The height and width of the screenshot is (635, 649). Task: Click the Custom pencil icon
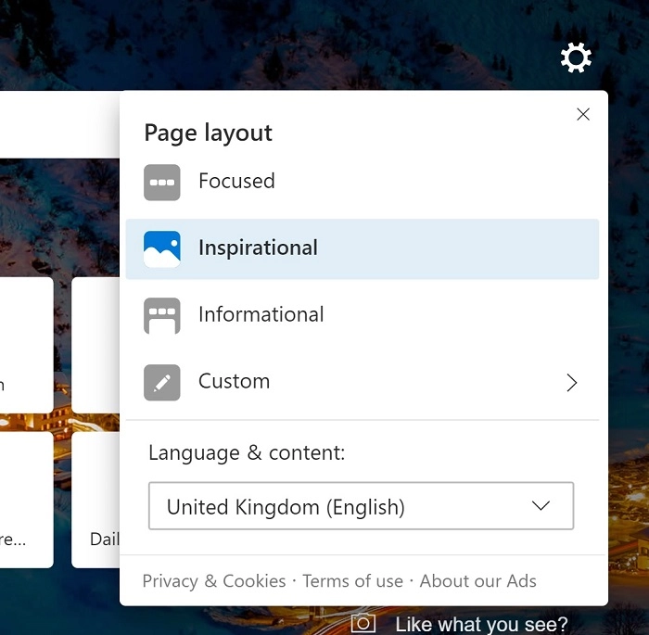coord(162,382)
